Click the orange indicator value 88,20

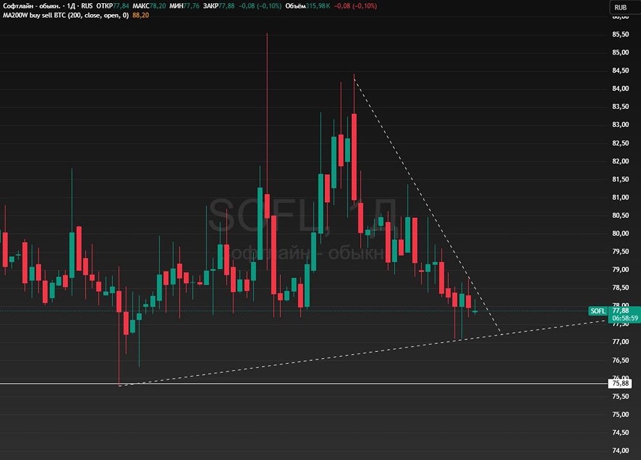point(140,15)
